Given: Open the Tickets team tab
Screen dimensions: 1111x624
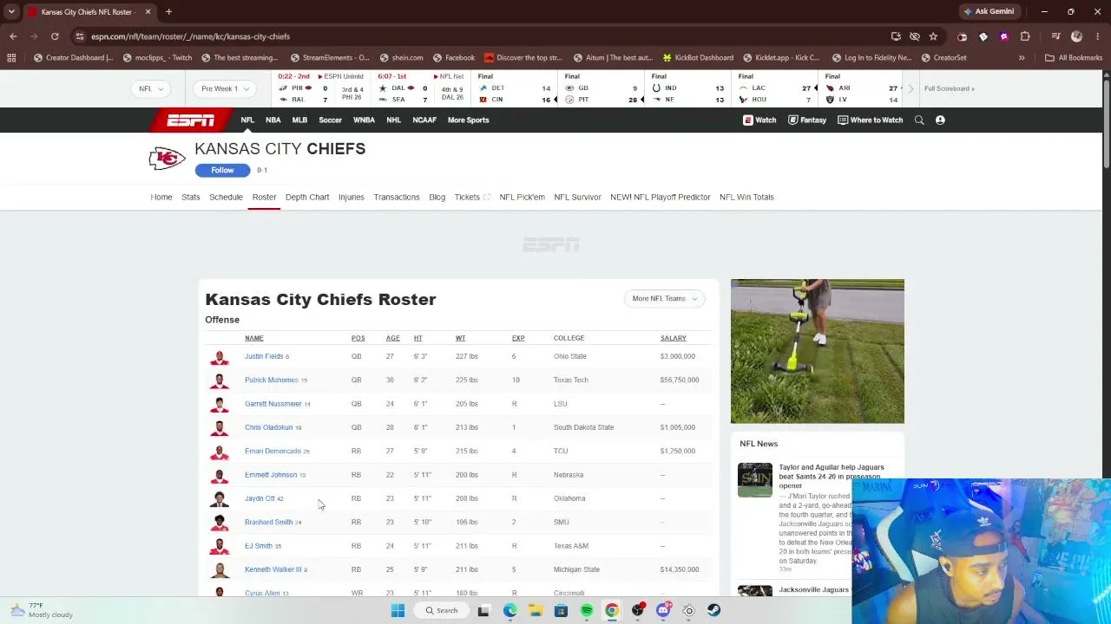Looking at the screenshot, I should (472, 197).
